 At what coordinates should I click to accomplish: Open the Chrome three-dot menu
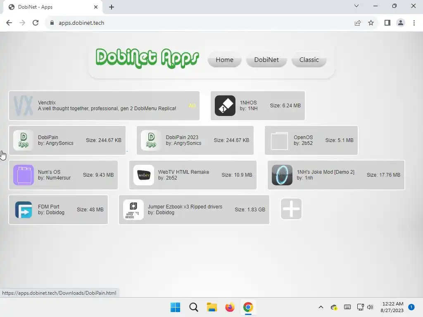[x=414, y=23]
